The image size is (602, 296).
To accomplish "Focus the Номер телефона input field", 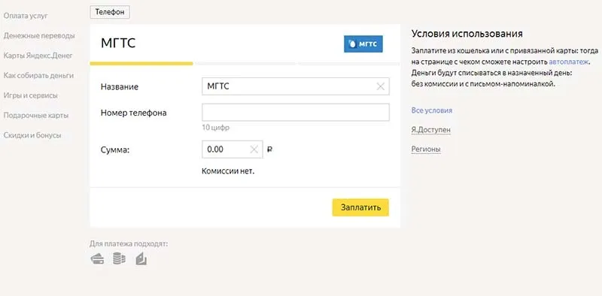I will 296,113.
